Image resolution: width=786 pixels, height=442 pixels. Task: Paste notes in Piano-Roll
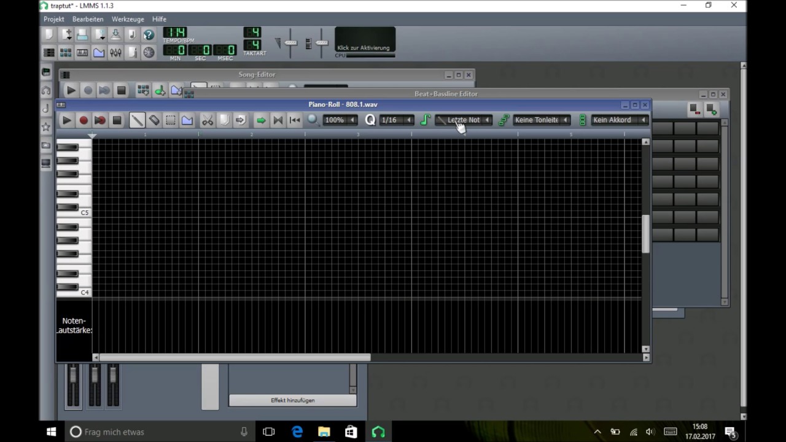point(241,120)
